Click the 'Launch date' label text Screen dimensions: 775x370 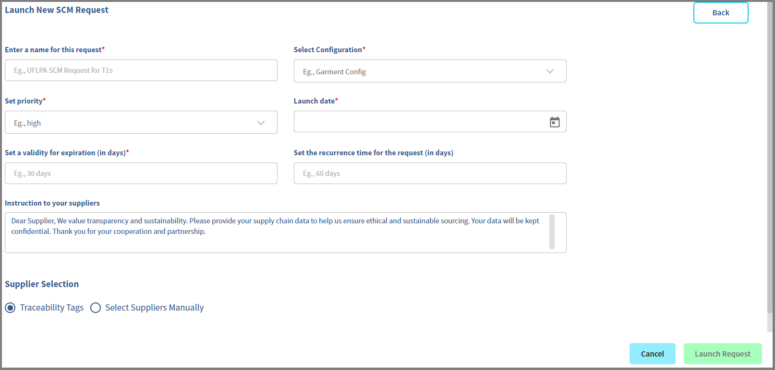[x=316, y=101]
